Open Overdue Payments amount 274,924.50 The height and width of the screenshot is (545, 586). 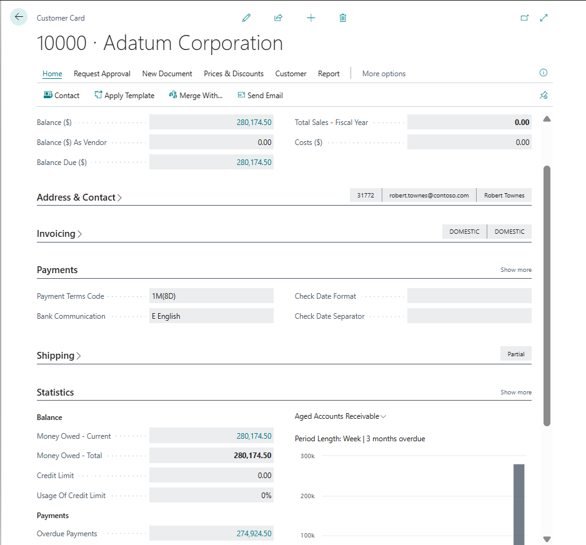(254, 533)
